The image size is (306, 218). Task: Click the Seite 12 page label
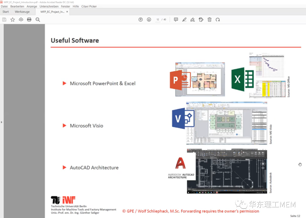tap(295, 216)
